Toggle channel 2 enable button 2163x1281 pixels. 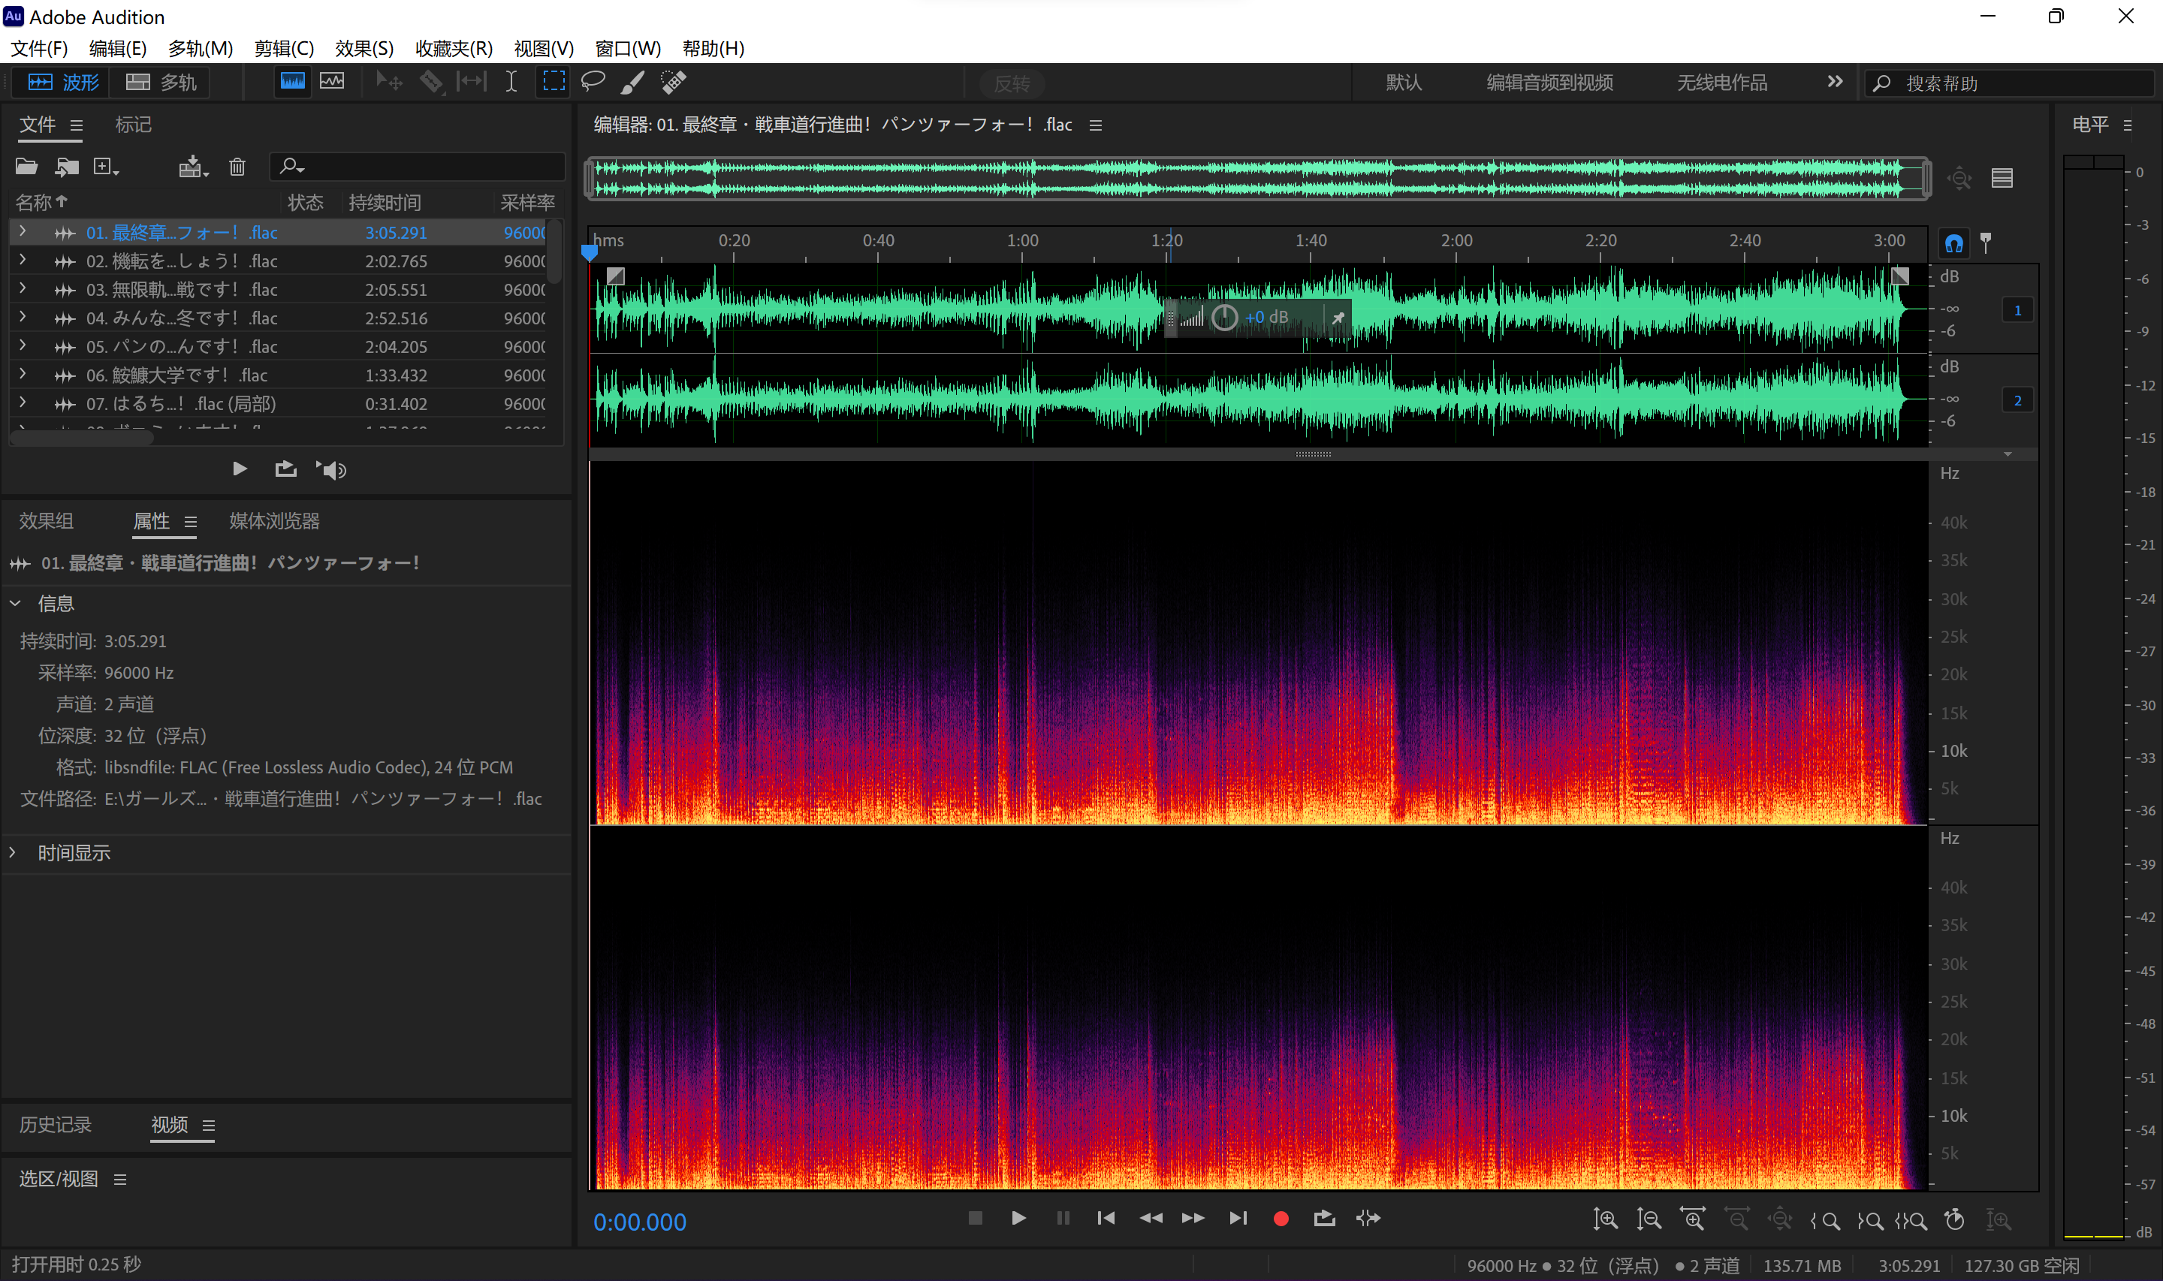click(2017, 400)
